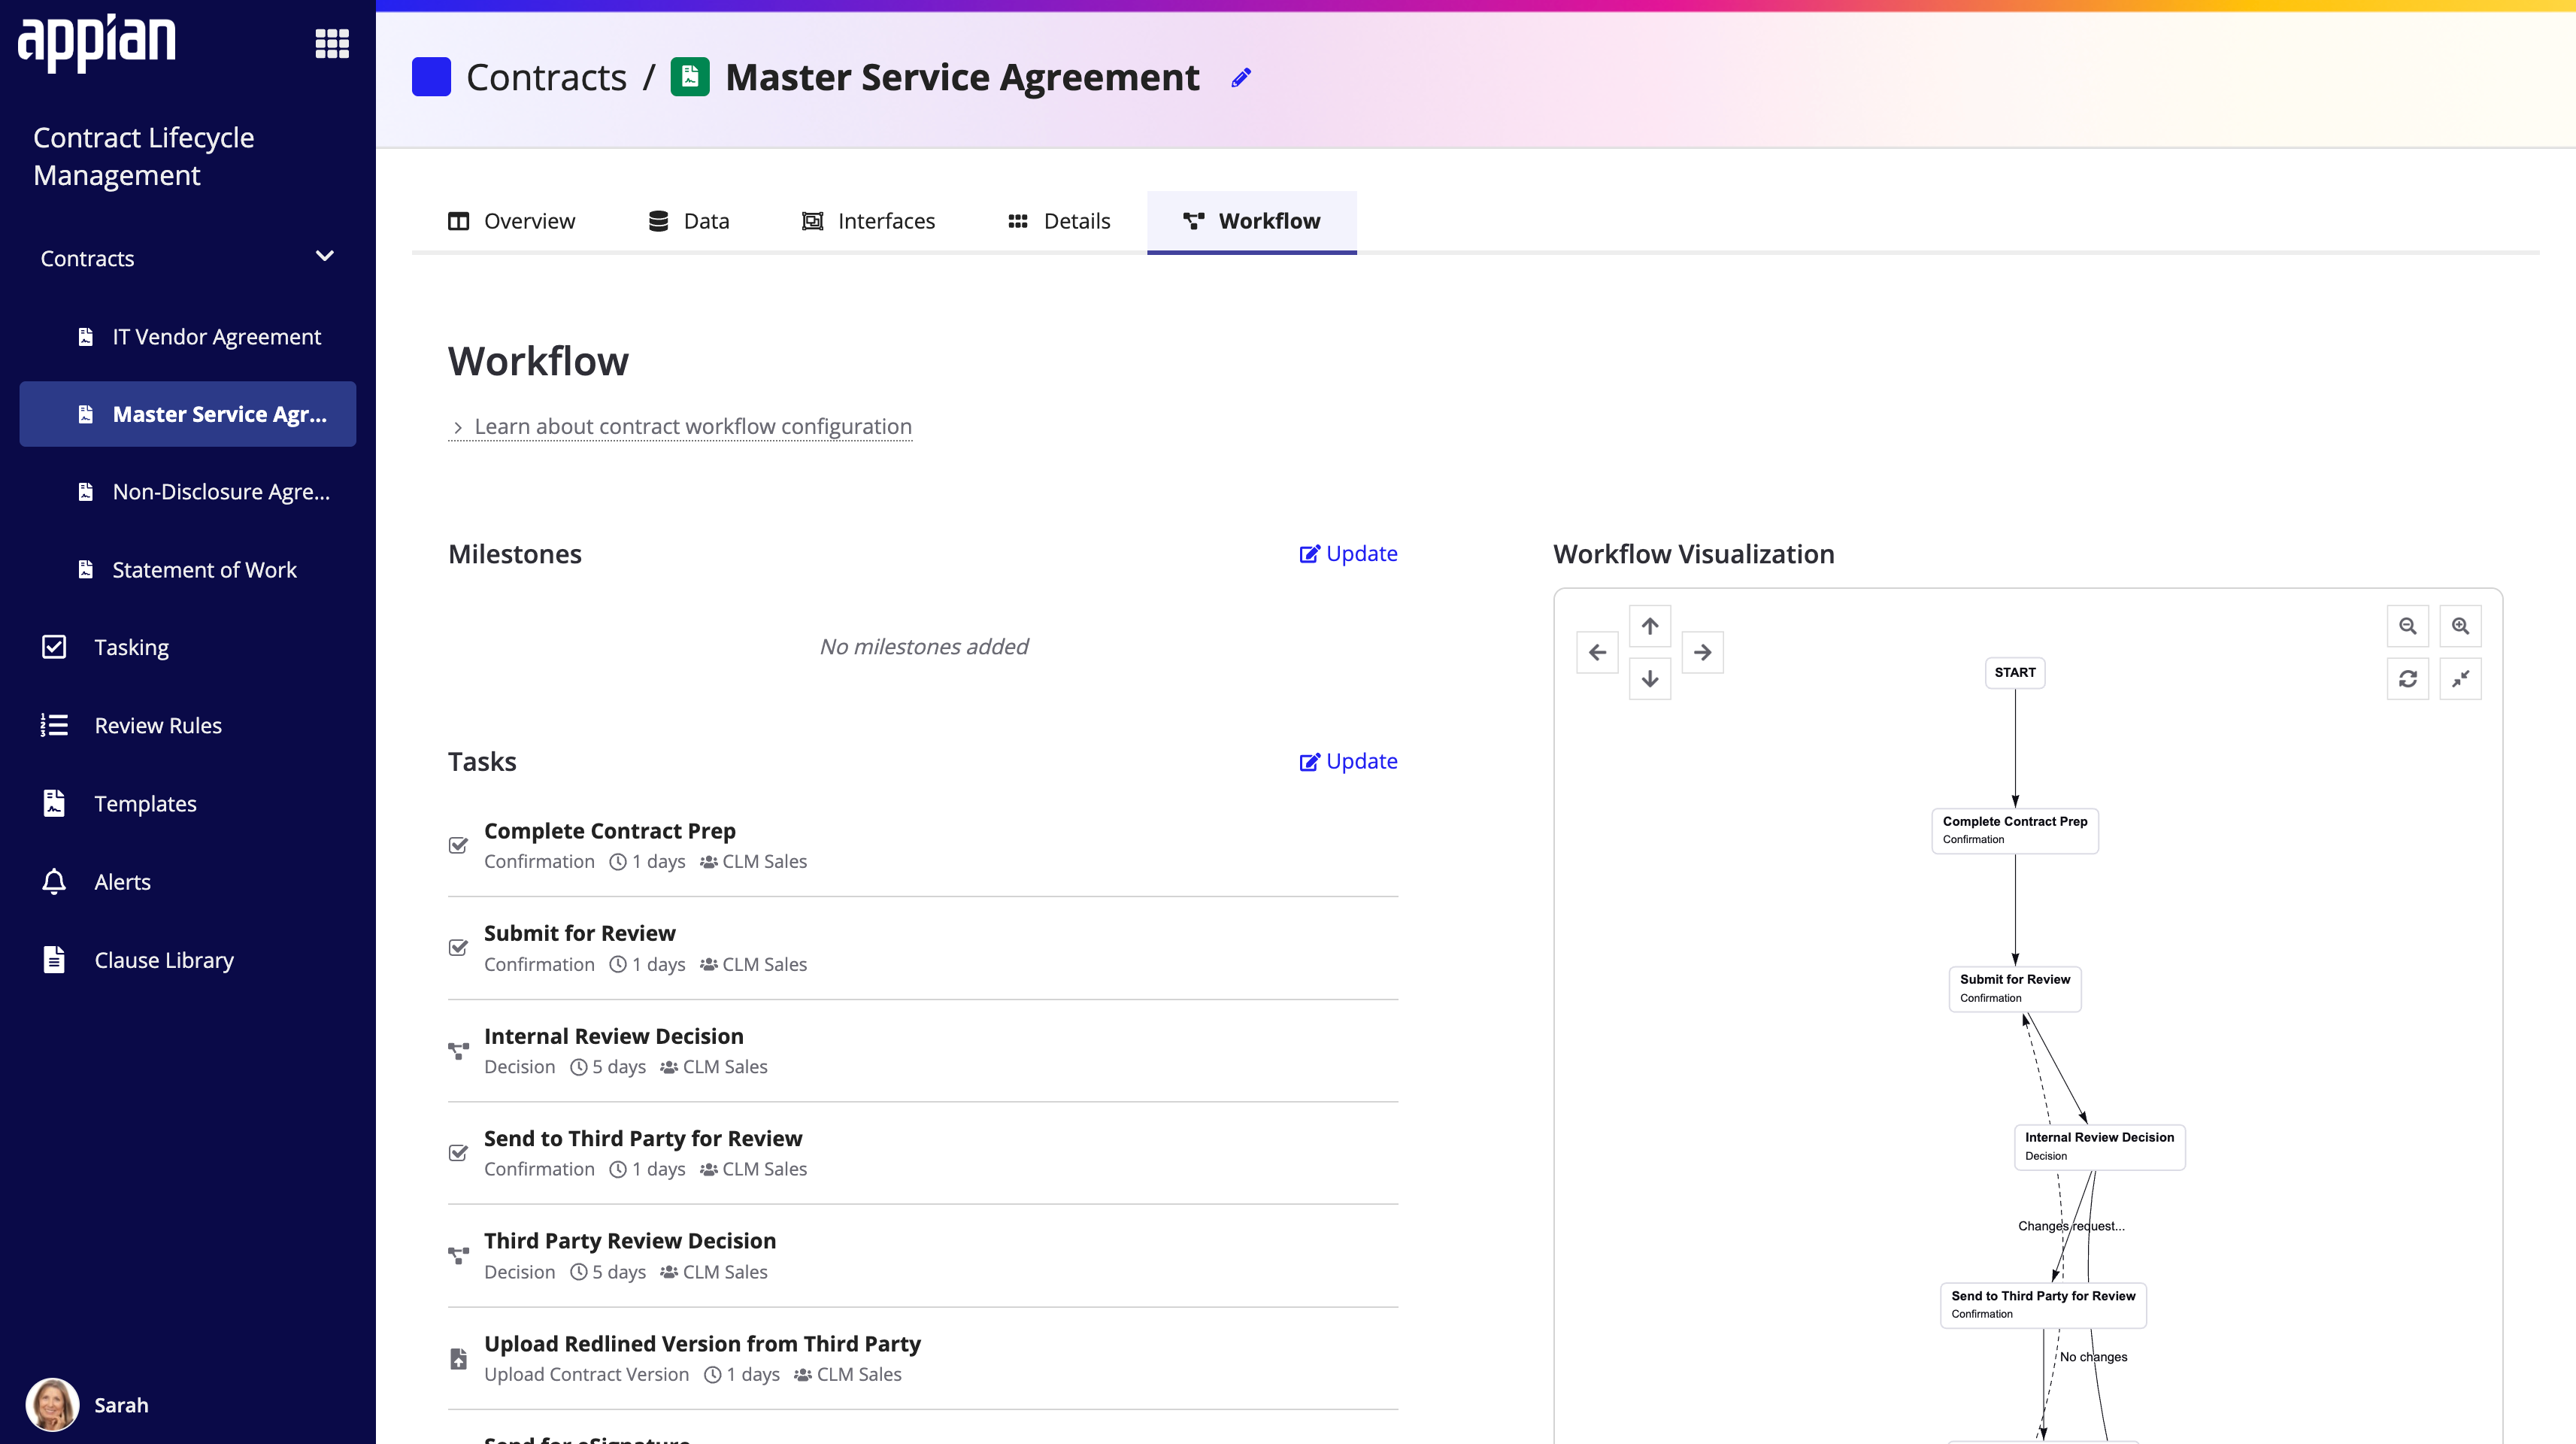Open the Appian app grid navigation icon

[332, 43]
